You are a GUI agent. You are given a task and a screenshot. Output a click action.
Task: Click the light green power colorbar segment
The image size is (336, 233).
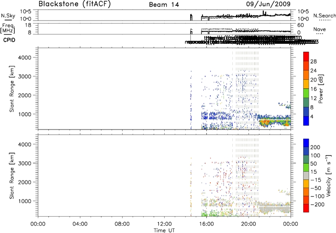point(306,93)
